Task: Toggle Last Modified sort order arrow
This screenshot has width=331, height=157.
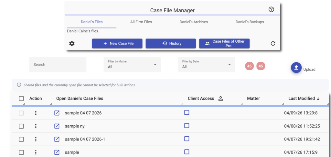Action: pos(318,99)
